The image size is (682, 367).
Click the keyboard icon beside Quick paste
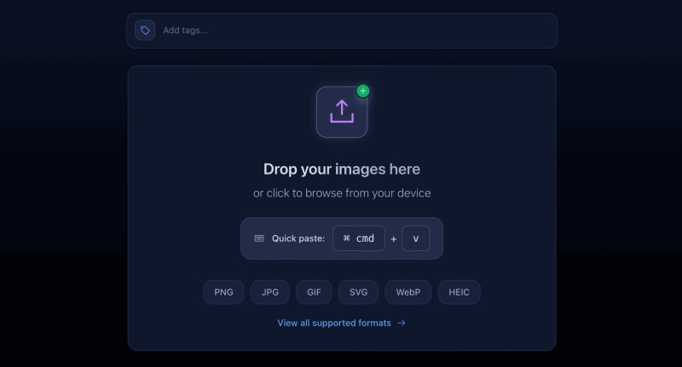259,238
